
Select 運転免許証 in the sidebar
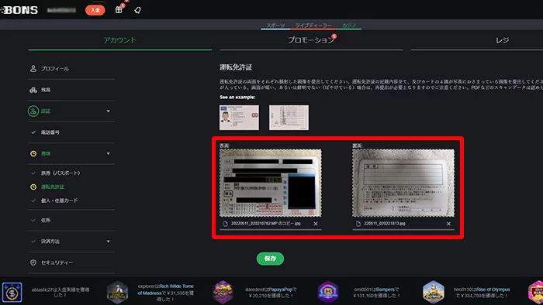pos(52,187)
